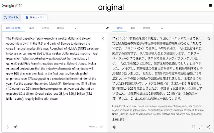This screenshot has width=214, height=133.
Task: Click the Japanese translated text
Action: pos(157,68)
